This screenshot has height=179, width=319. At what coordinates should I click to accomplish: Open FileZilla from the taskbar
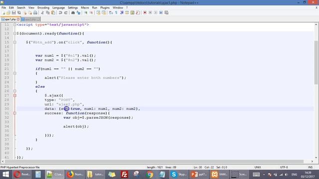pos(124,175)
